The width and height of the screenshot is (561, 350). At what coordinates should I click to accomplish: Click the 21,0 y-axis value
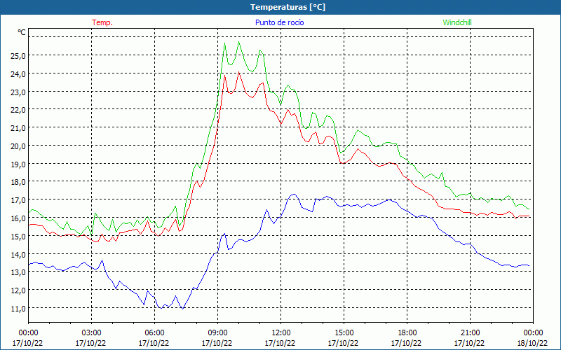(18, 128)
